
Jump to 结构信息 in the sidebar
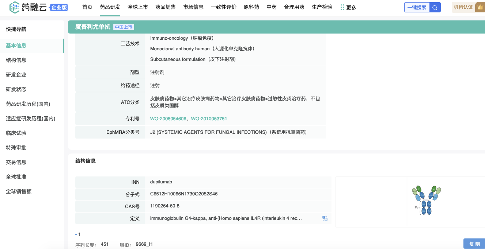(x=16, y=60)
